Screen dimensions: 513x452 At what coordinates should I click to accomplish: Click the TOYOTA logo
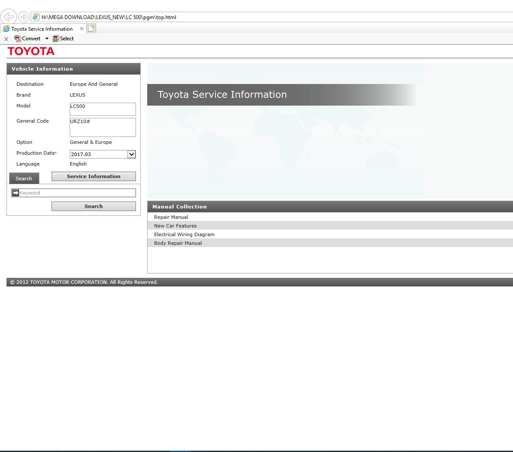pyautogui.click(x=31, y=51)
